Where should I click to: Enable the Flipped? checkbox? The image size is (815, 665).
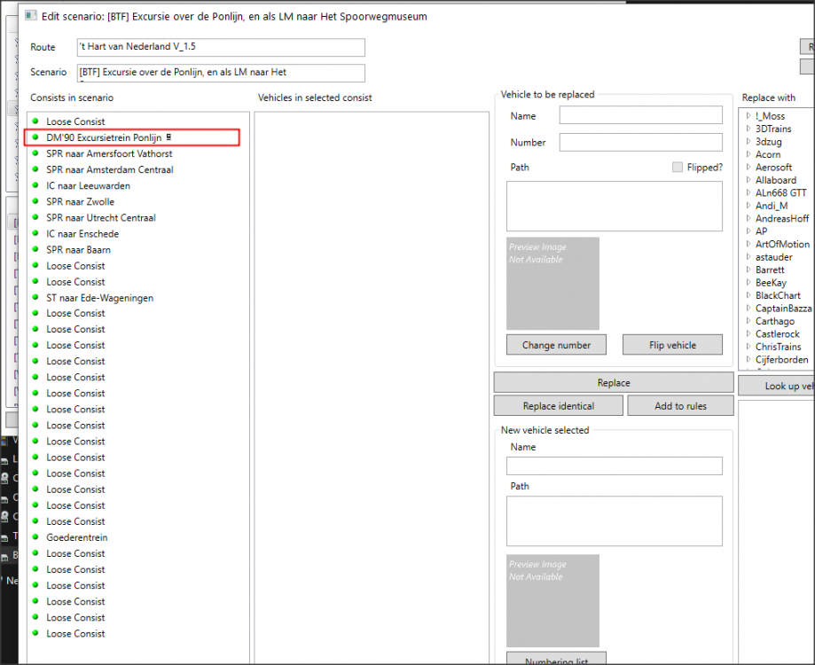(x=678, y=167)
